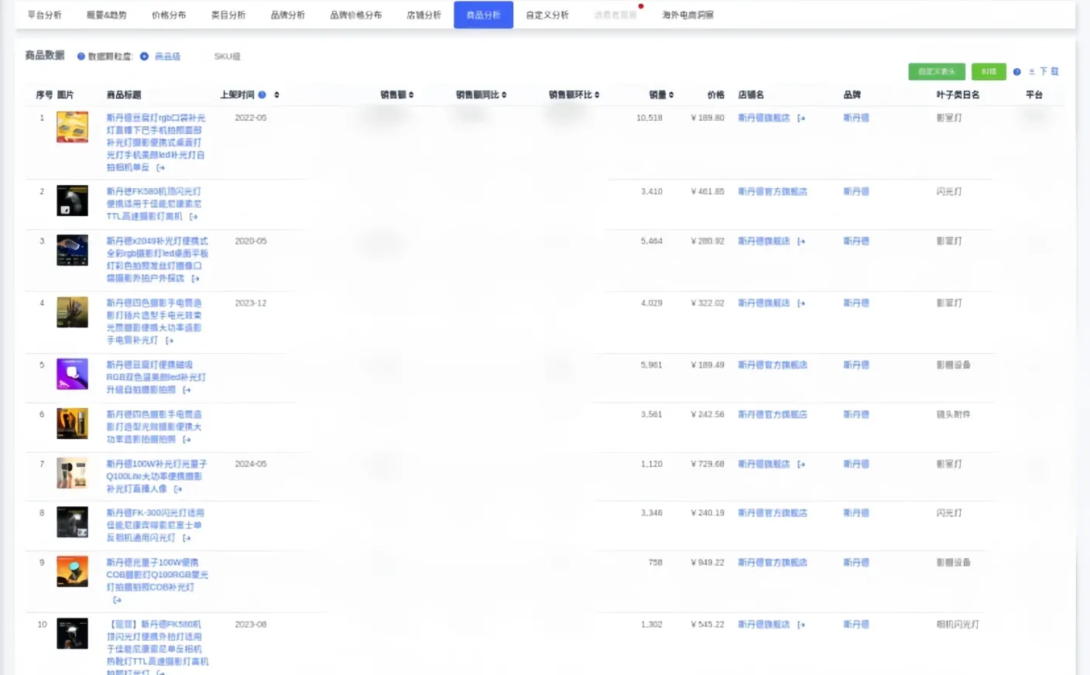Image resolution: width=1090 pixels, height=675 pixels.
Task: Click the price ¥ 729.68 cell
Action: point(708,464)
